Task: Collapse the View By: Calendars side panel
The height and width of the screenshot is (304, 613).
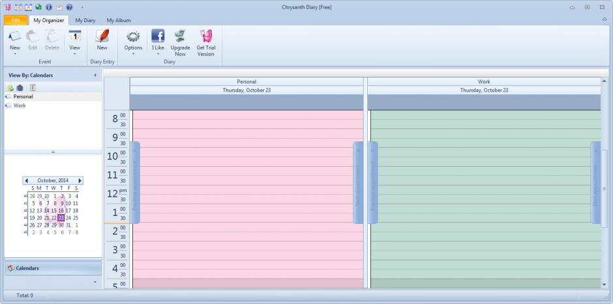Action: pyautogui.click(x=95, y=76)
